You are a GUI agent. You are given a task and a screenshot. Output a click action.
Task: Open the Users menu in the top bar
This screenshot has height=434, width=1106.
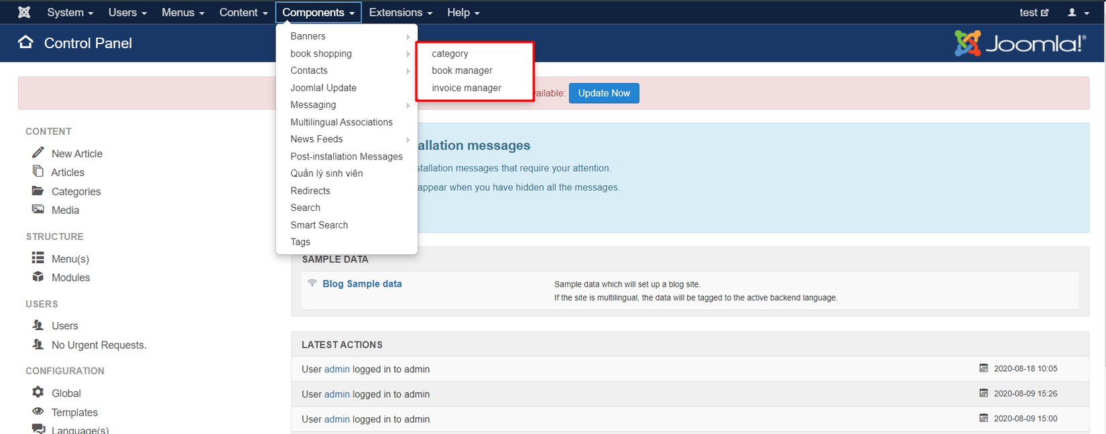127,12
